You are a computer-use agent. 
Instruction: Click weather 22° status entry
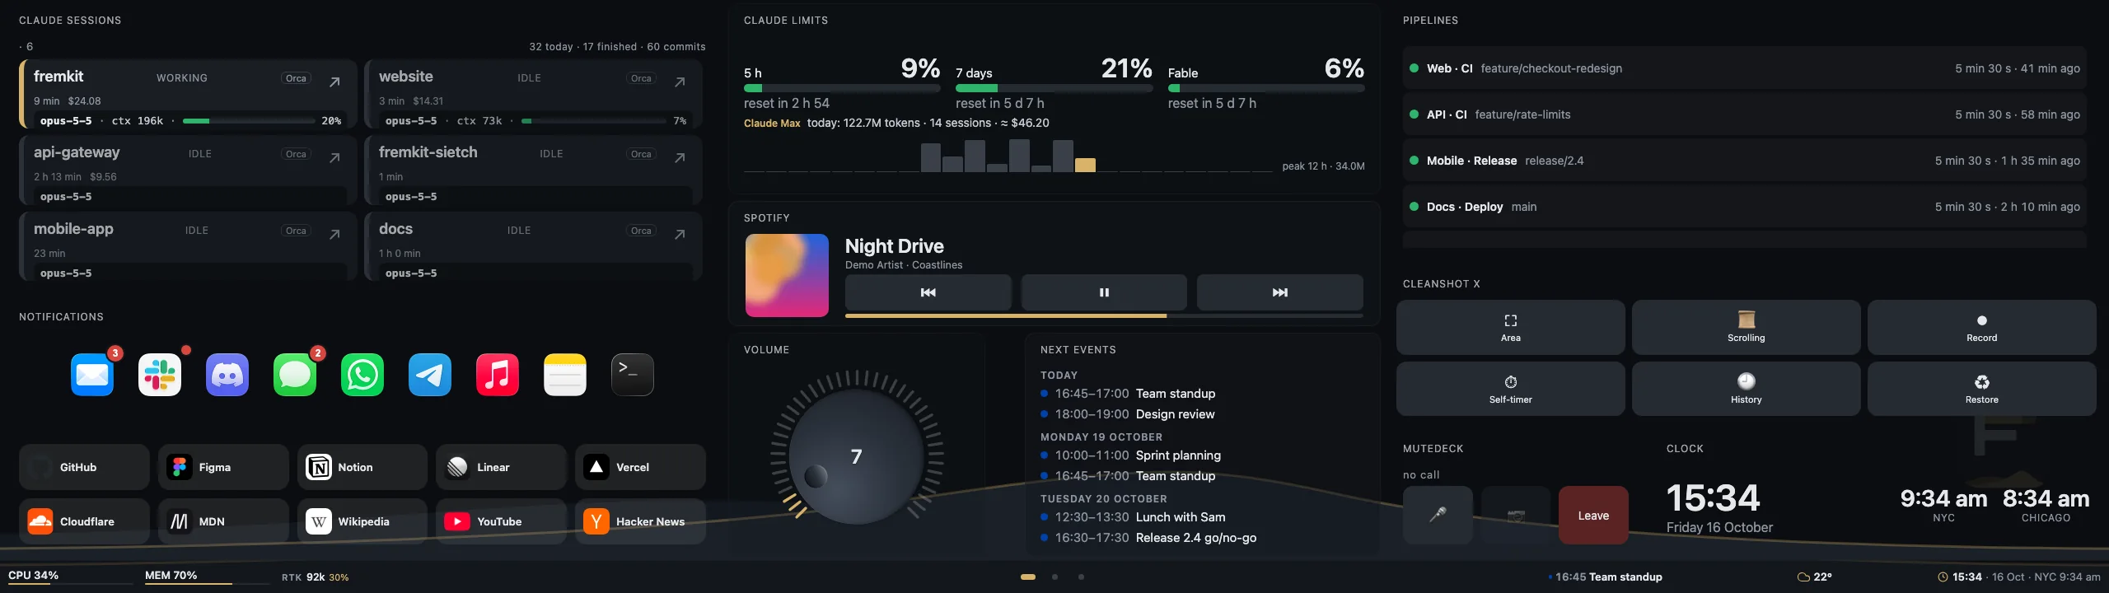coord(1815,577)
